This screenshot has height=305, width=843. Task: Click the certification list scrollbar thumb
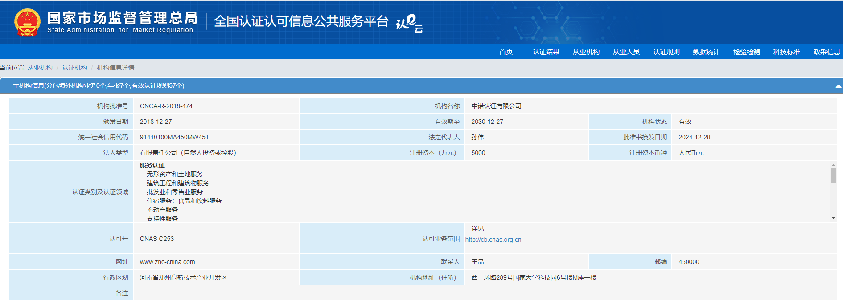833,175
